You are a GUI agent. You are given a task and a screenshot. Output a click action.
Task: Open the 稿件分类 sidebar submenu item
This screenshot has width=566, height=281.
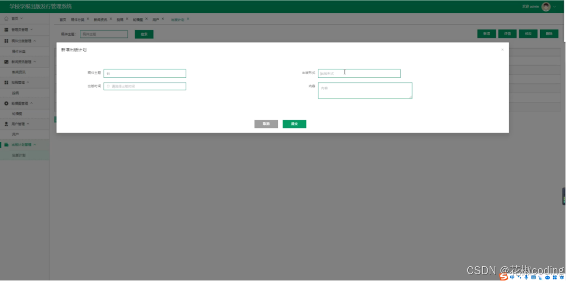[25, 52]
